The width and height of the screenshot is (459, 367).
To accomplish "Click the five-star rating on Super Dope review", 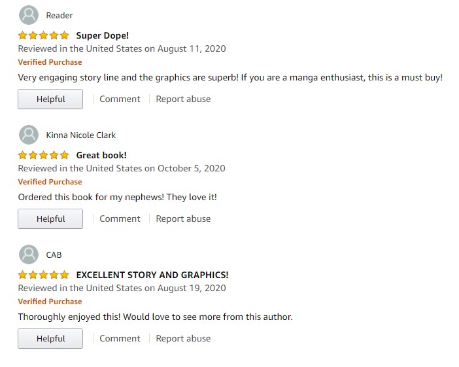I will pyautogui.click(x=43, y=35).
